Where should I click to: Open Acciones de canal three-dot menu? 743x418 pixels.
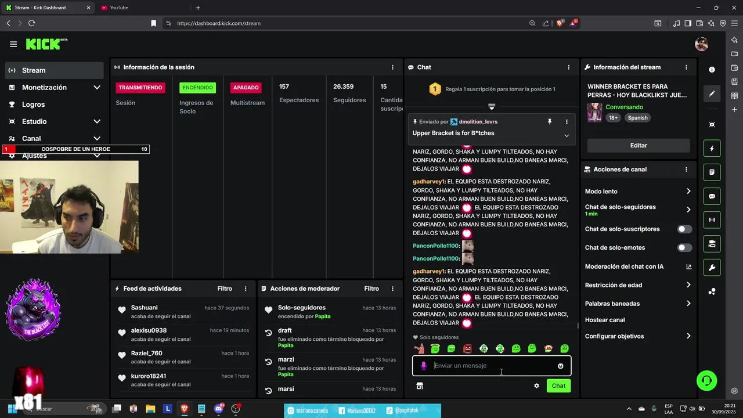[x=686, y=170]
